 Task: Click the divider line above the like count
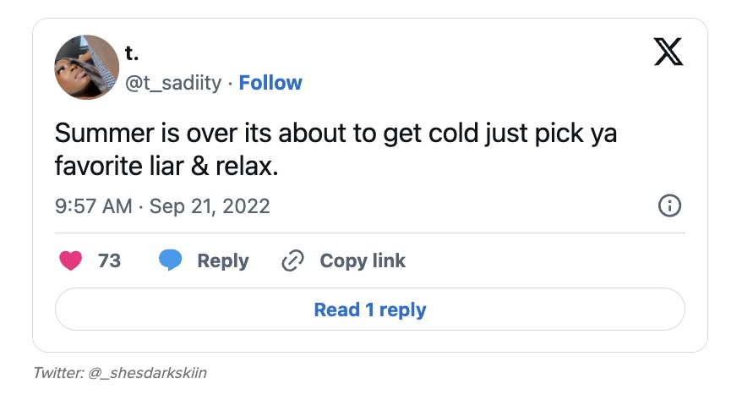pyautogui.click(x=369, y=233)
